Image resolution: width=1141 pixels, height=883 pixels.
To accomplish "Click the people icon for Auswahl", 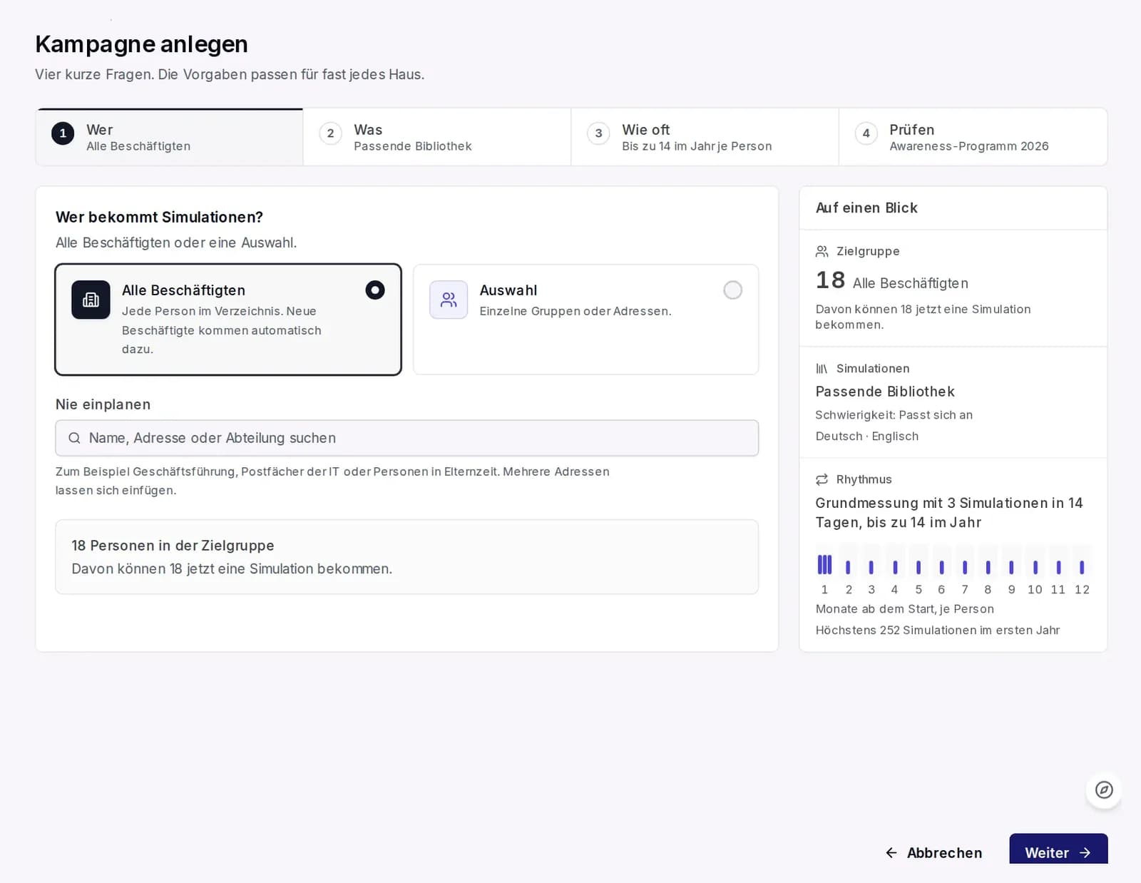I will point(449,300).
